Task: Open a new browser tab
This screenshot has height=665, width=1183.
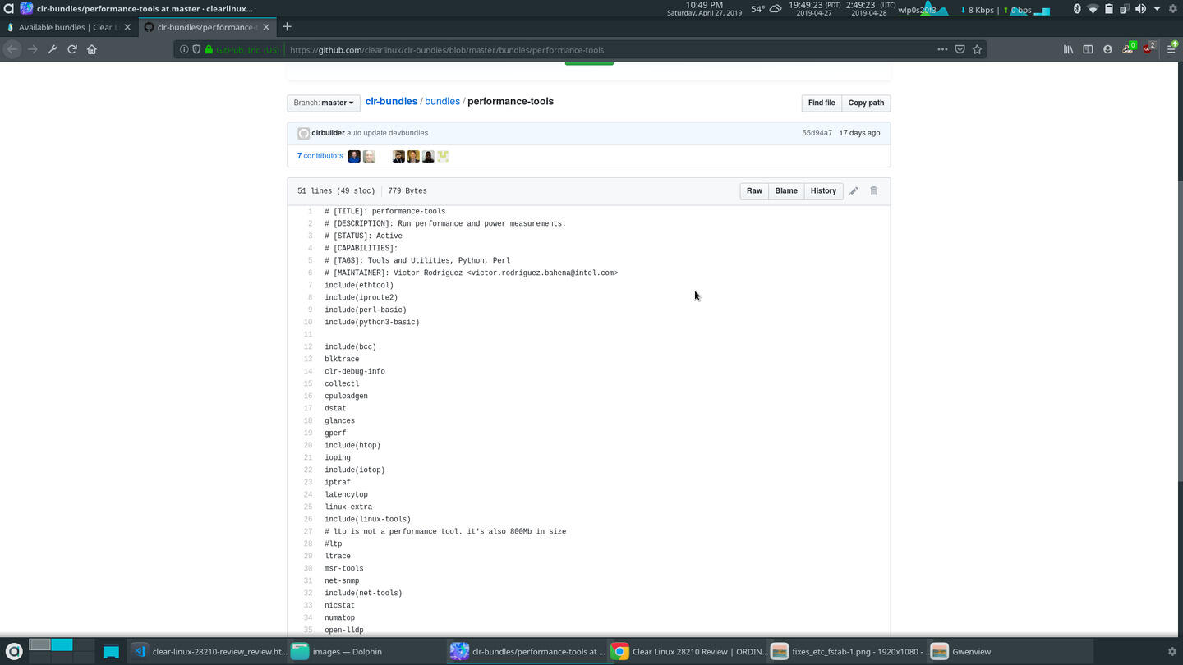Action: tap(287, 26)
